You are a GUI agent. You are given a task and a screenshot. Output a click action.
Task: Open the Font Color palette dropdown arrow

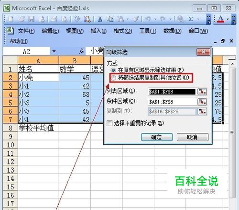228,19
